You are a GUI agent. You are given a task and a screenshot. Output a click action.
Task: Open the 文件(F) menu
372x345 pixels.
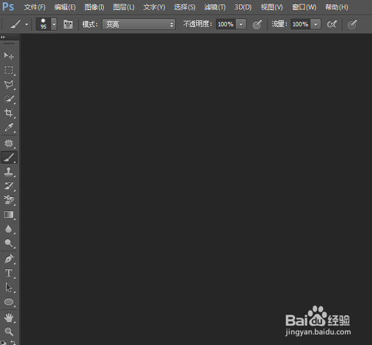[x=35, y=7]
